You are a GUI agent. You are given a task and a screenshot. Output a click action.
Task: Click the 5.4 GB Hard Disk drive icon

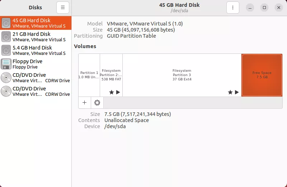pos(6,50)
